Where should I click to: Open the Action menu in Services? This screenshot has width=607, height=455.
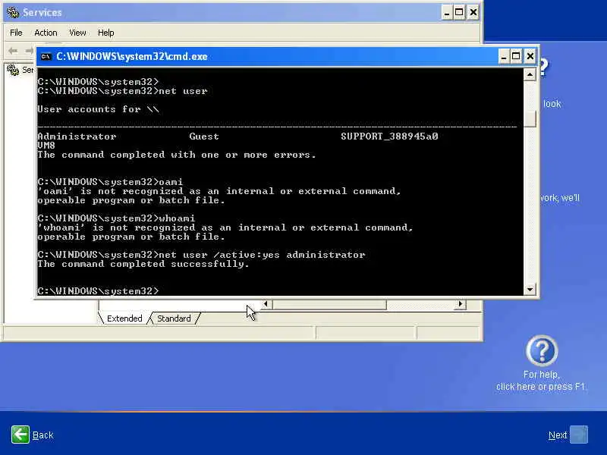coord(46,33)
